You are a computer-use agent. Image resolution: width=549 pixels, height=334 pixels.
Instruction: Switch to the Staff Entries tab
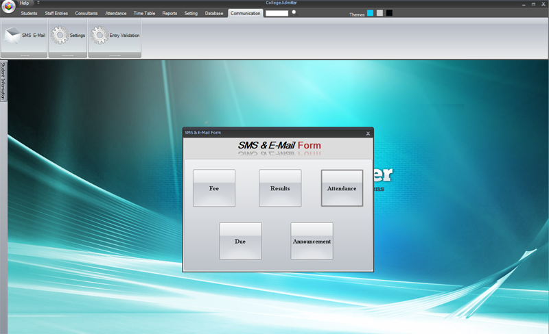point(56,13)
